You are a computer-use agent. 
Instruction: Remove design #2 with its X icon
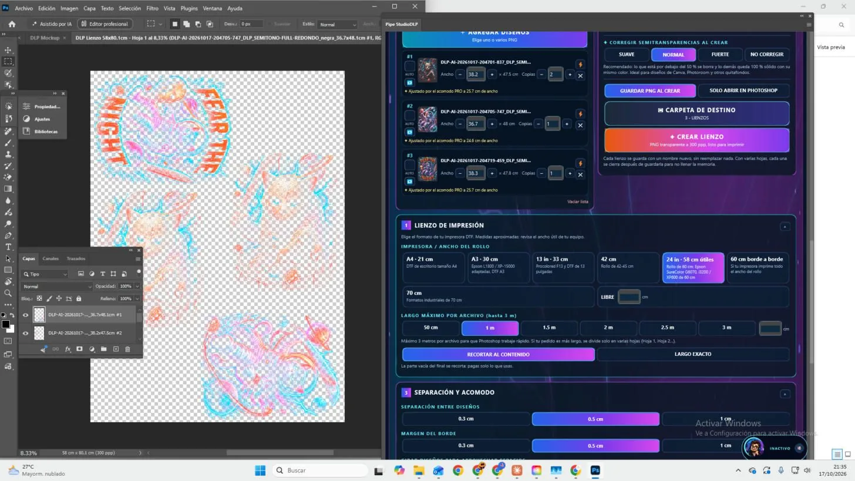coord(580,125)
